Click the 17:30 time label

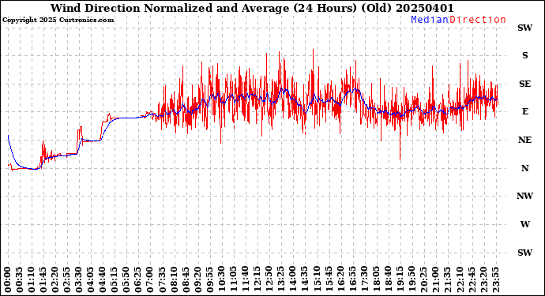coord(364,279)
